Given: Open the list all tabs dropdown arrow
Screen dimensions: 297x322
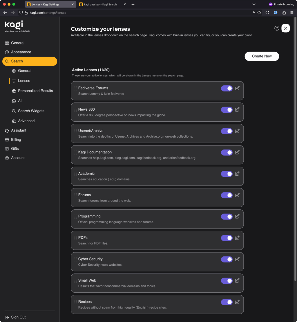Looking at the screenshot, I should pyautogui.click(x=254, y=4).
